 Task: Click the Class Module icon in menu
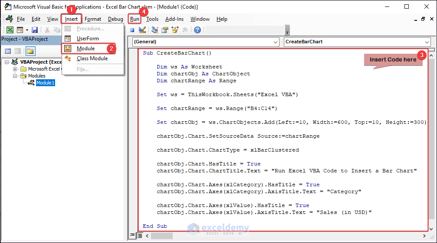[x=68, y=58]
